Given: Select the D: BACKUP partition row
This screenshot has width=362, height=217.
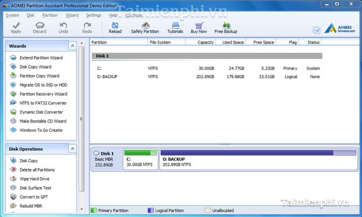Looking at the screenshot, I should [x=207, y=76].
